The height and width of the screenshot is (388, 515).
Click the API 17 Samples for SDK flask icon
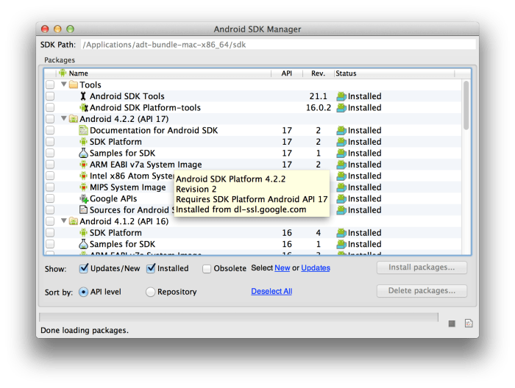(x=83, y=153)
